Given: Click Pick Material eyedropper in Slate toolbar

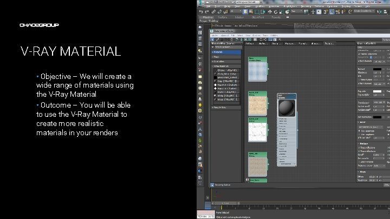Looking at the screenshot, I should pyautogui.click(x=218, y=39).
